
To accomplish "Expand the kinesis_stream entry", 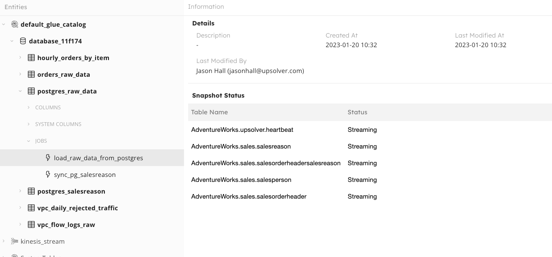I will point(4,241).
